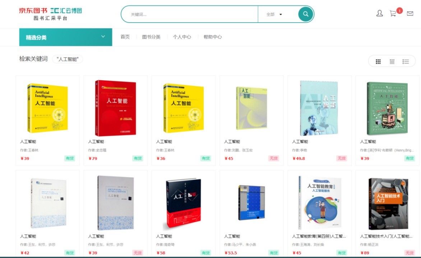Expand the 精选分类 category menu

65,37
